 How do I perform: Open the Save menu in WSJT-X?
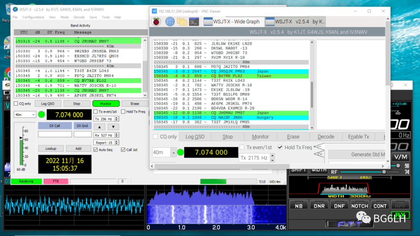coord(93,17)
